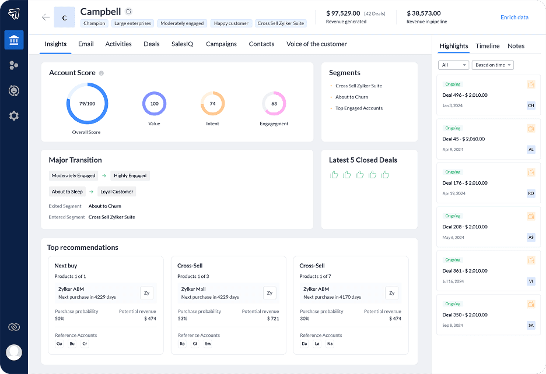This screenshot has height=374, width=546.
Task: Open the segments dots icon in sidebar
Action: (14, 65)
